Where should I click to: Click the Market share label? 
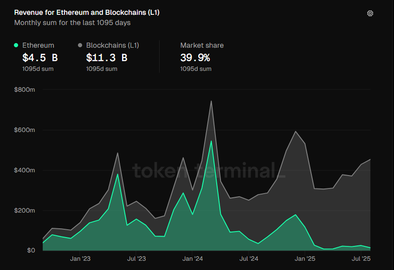click(x=202, y=45)
